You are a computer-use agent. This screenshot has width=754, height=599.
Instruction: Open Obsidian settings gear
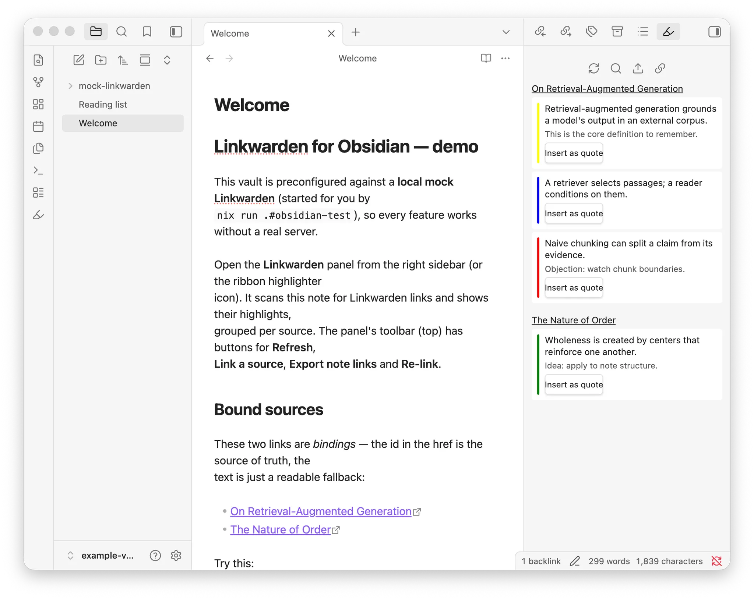[176, 556]
